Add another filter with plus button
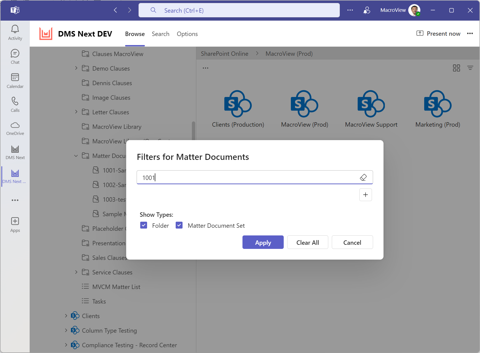Image resolution: width=480 pixels, height=353 pixels. 365,195
